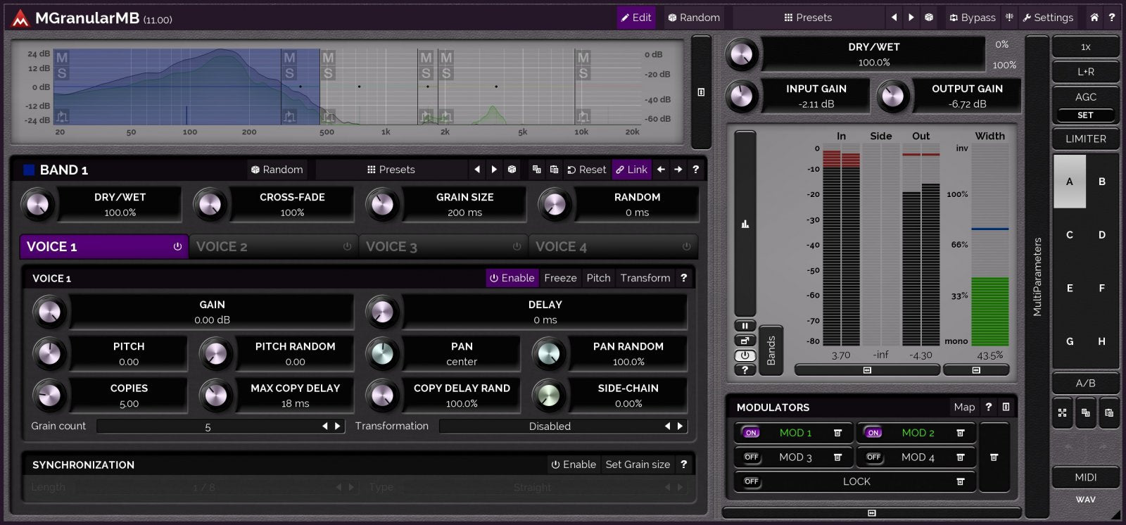Screen dimensions: 1126x525
Task: Turn off the MOD 2 modulator
Action: [873, 433]
